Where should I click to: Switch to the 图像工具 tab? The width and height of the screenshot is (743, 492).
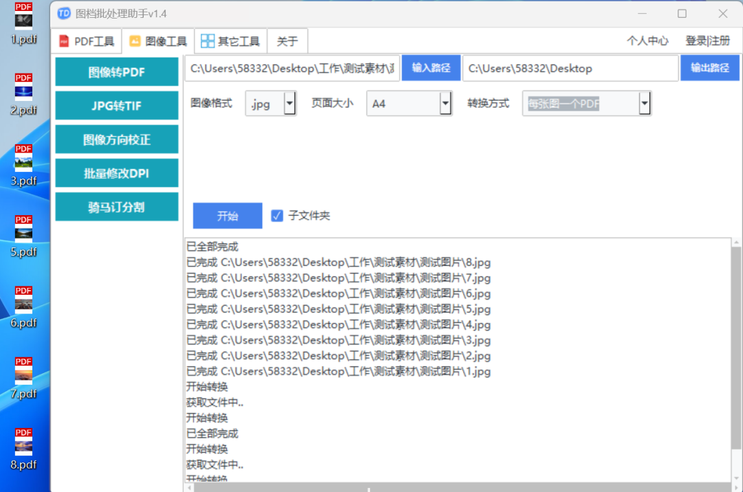click(158, 41)
